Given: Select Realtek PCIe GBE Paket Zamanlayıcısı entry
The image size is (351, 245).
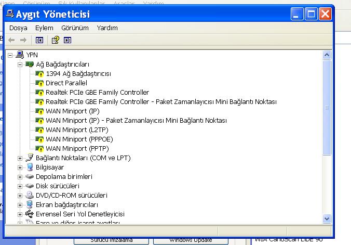Looking at the screenshot, I should (x=161, y=102).
